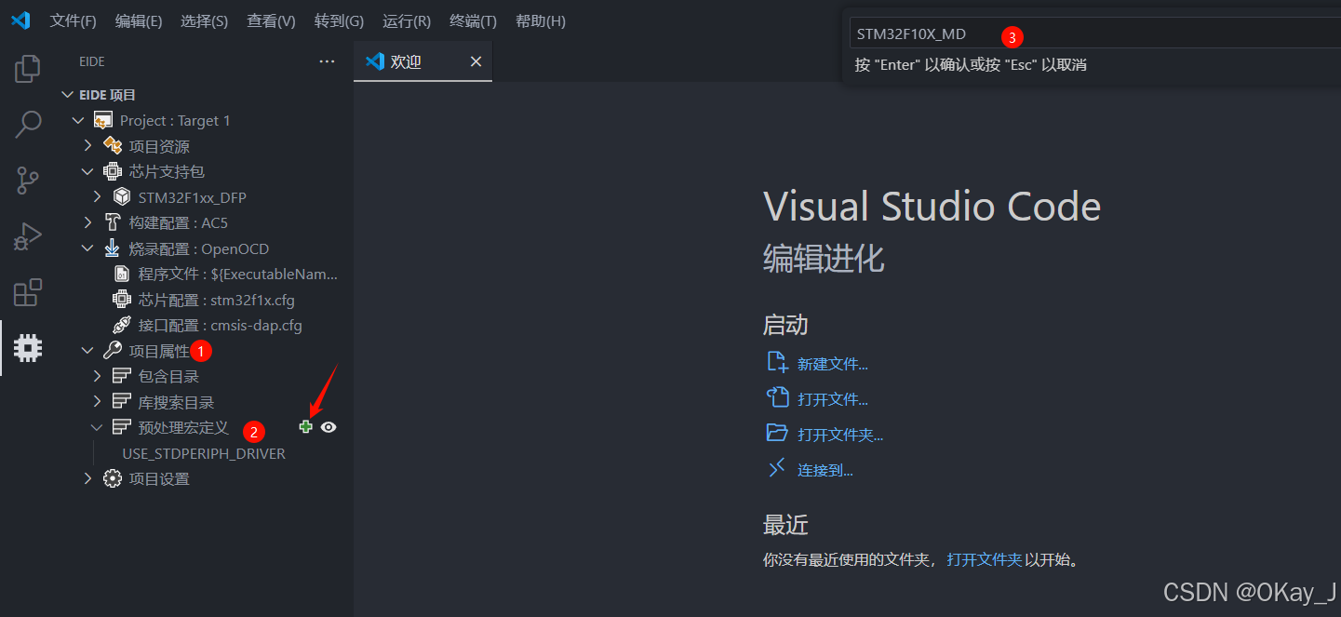The image size is (1341, 617).
Task: Collapse the 预处理宏定义 node
Action: click(x=97, y=427)
